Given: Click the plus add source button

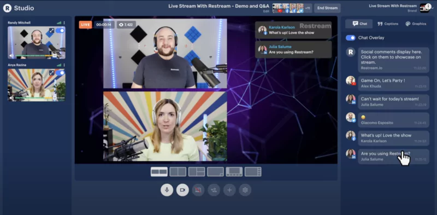Looking at the screenshot, I should [229, 190].
